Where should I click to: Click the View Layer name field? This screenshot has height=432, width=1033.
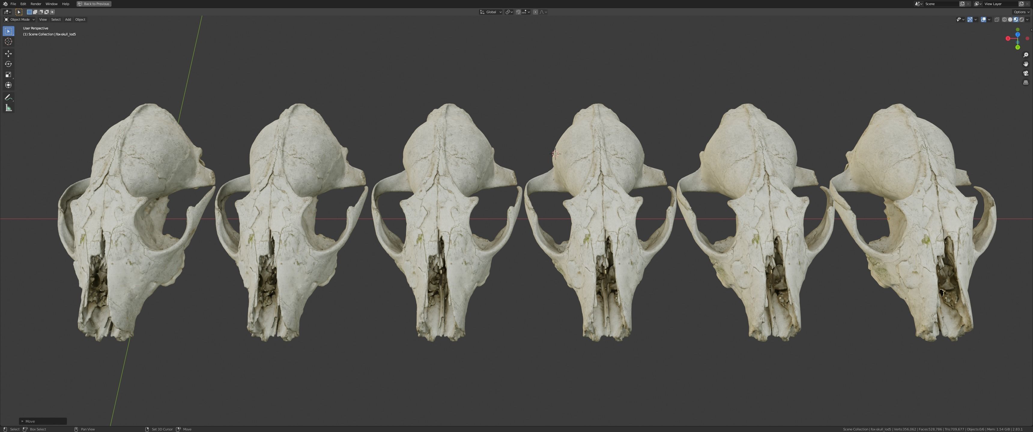coord(1000,4)
